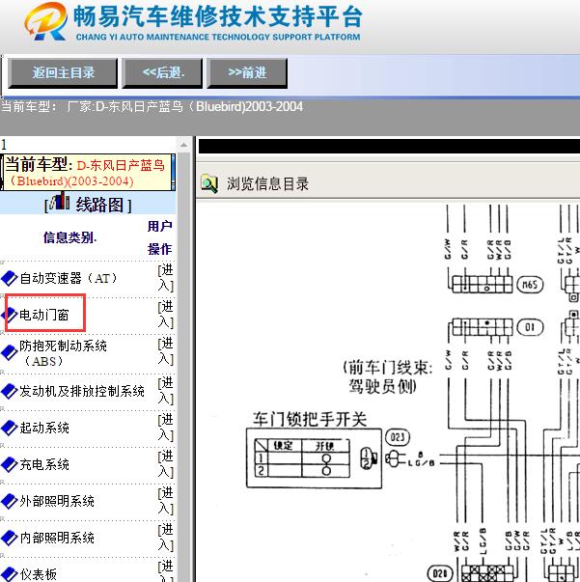Click [进入] for 充电系统

(165, 464)
